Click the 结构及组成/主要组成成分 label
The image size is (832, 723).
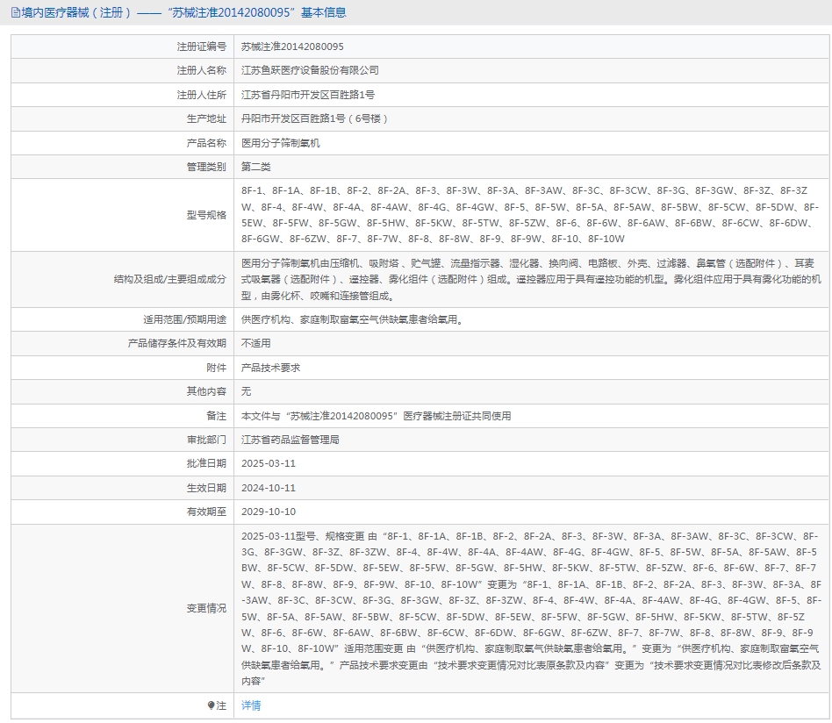169,279
